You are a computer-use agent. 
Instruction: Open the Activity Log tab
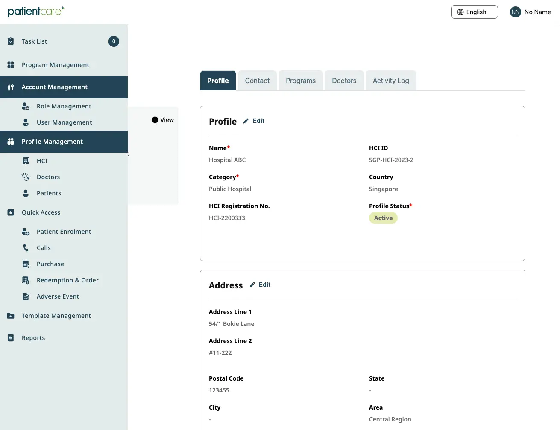pyautogui.click(x=390, y=81)
